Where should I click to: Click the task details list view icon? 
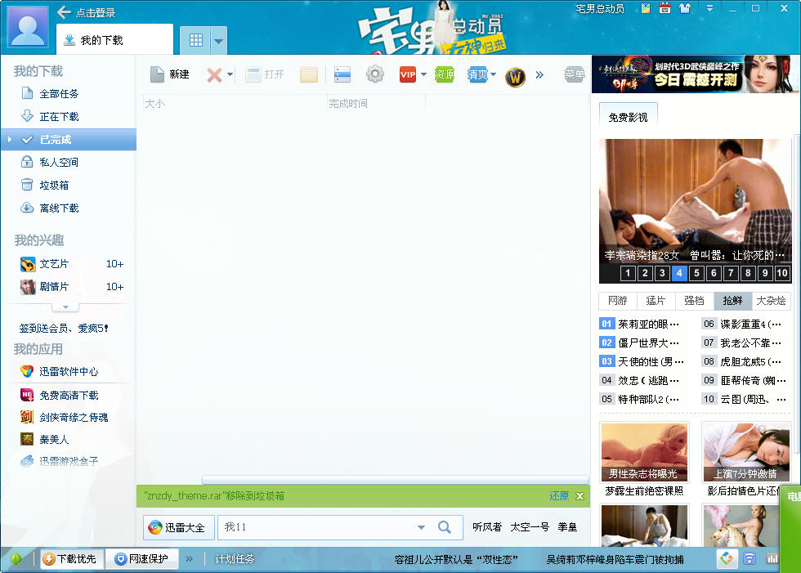click(x=342, y=74)
